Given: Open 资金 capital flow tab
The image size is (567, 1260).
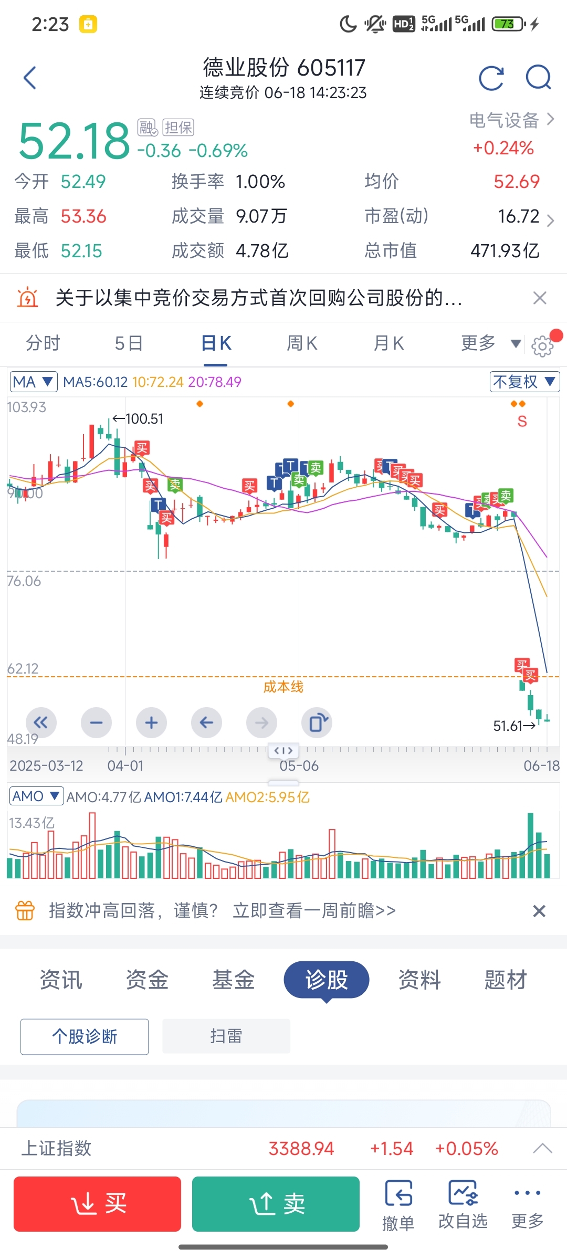Looking at the screenshot, I should coord(147,980).
